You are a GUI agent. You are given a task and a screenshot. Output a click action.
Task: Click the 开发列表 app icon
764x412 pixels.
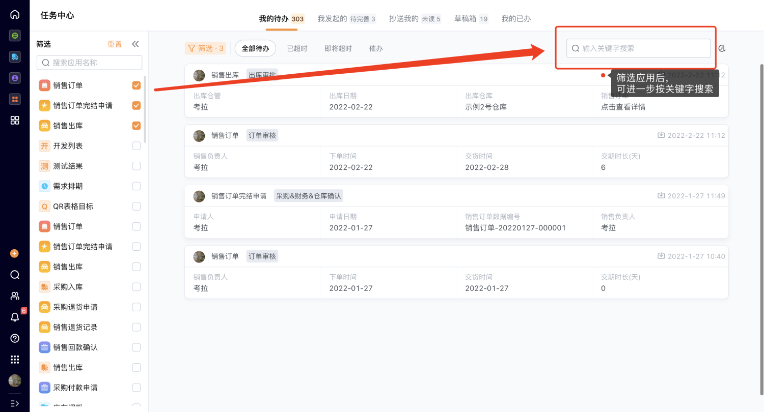(44, 146)
